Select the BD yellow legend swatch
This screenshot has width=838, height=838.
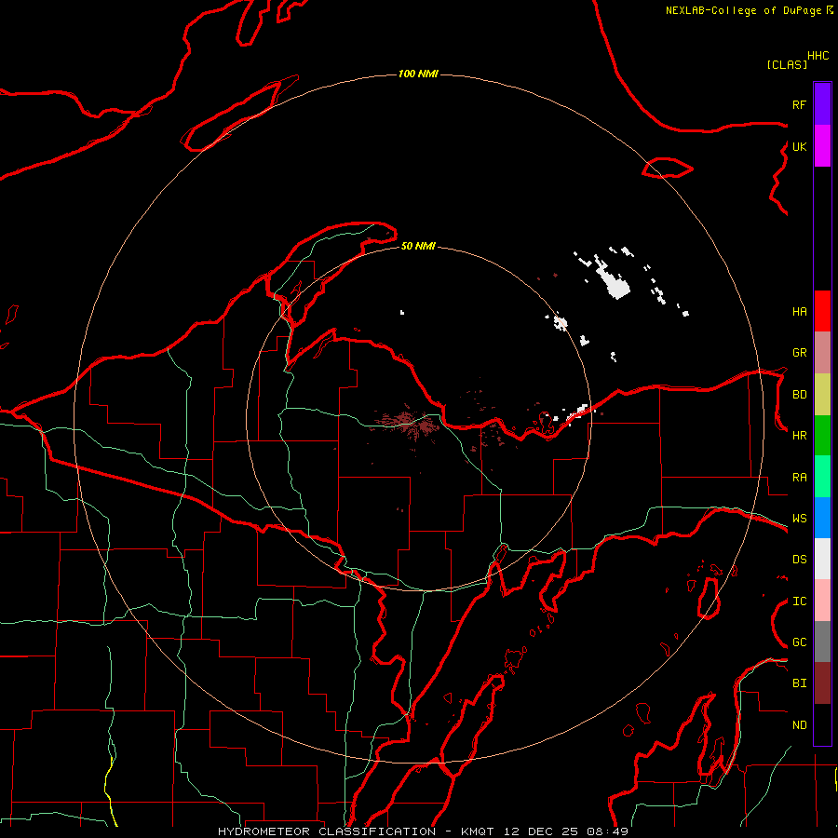tap(822, 395)
